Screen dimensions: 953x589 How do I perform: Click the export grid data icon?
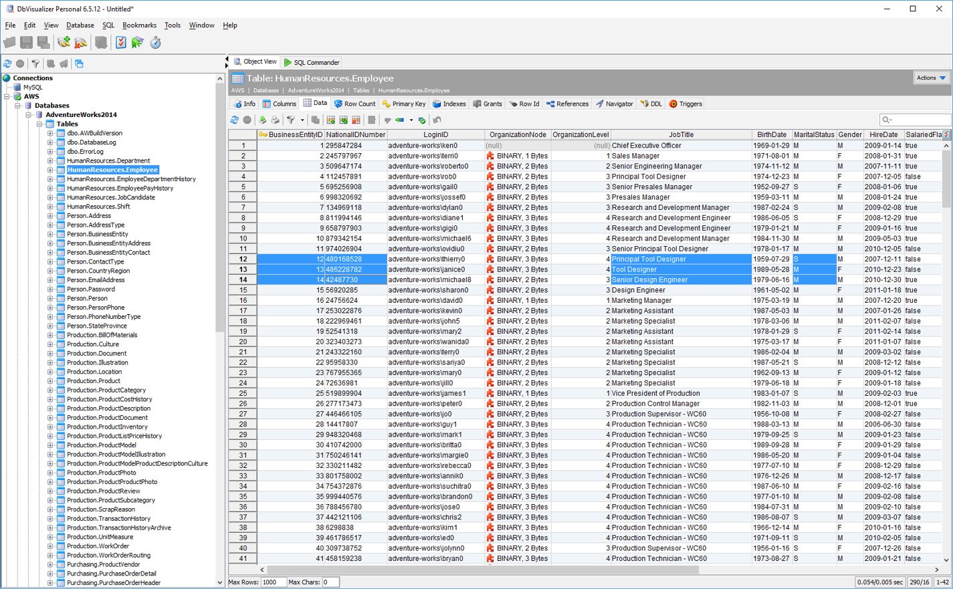coord(262,120)
